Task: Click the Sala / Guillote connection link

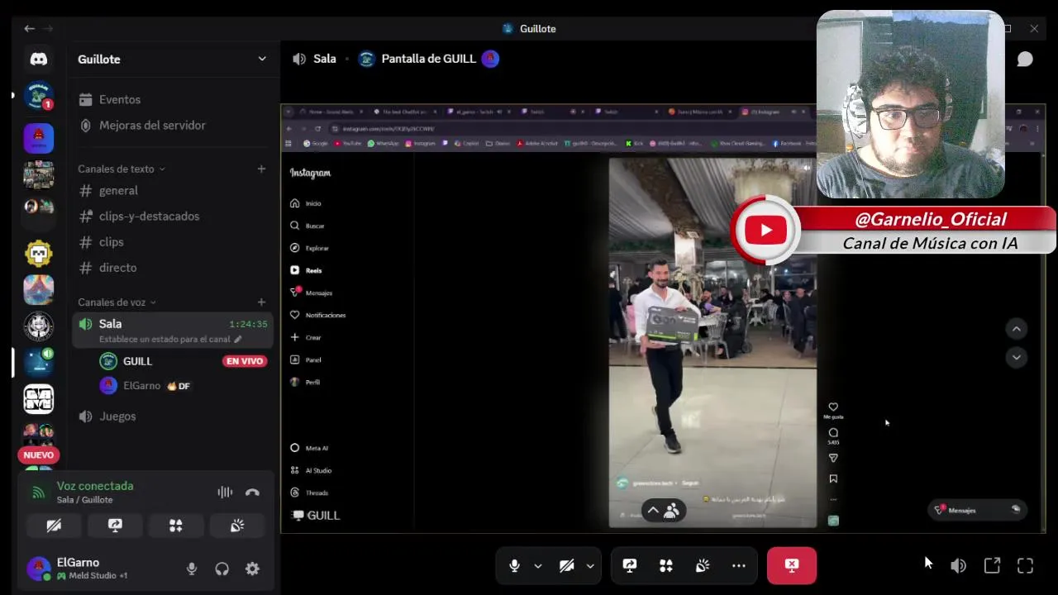Action: pyautogui.click(x=84, y=500)
